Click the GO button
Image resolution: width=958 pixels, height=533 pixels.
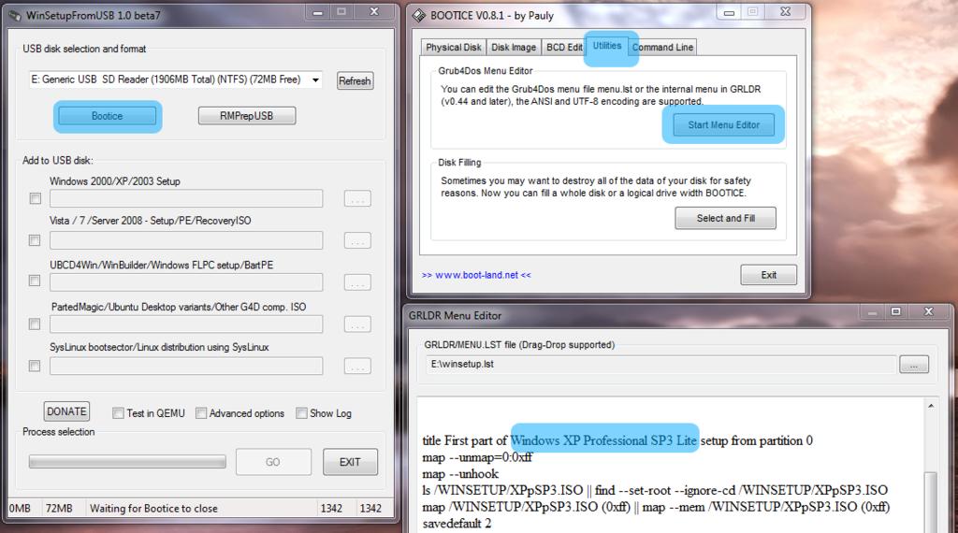click(x=273, y=462)
